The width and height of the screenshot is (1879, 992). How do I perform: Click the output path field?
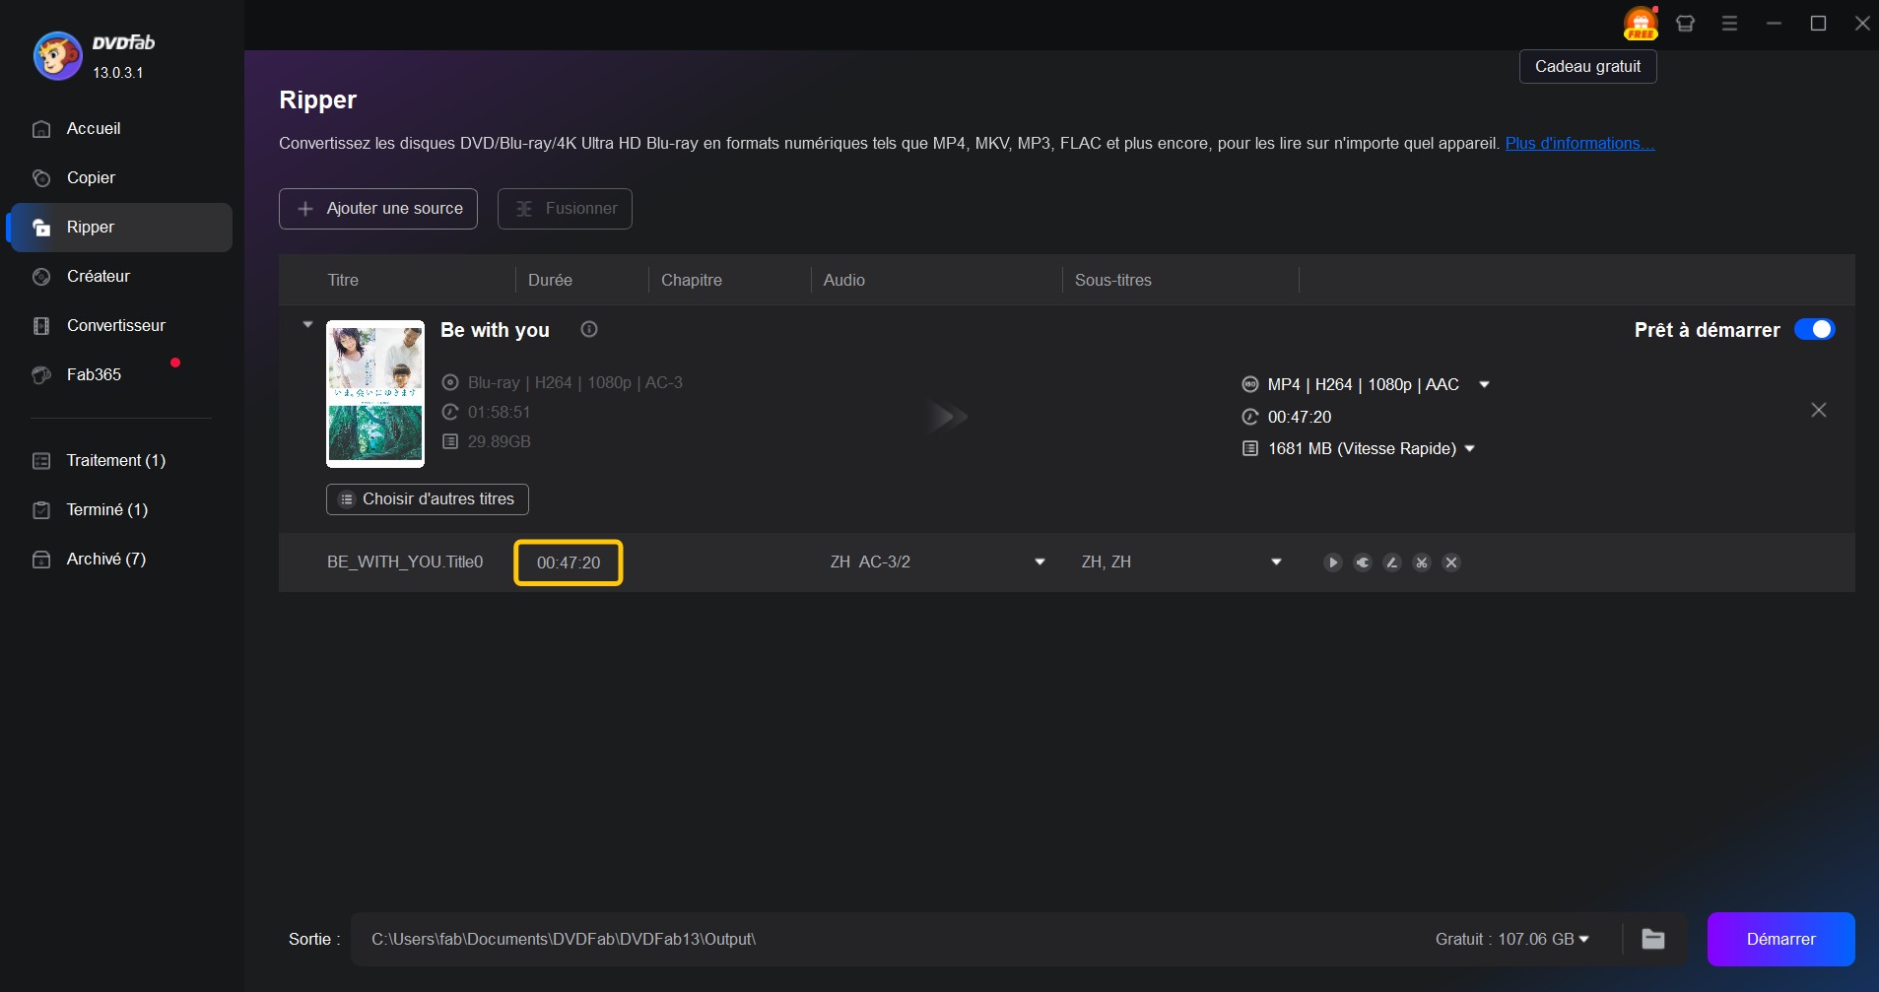(x=887, y=939)
